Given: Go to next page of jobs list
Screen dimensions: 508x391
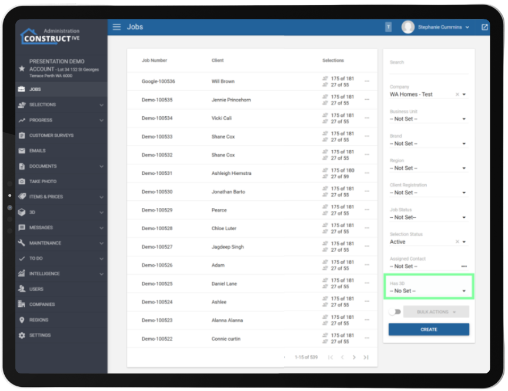Looking at the screenshot, I should [354, 357].
